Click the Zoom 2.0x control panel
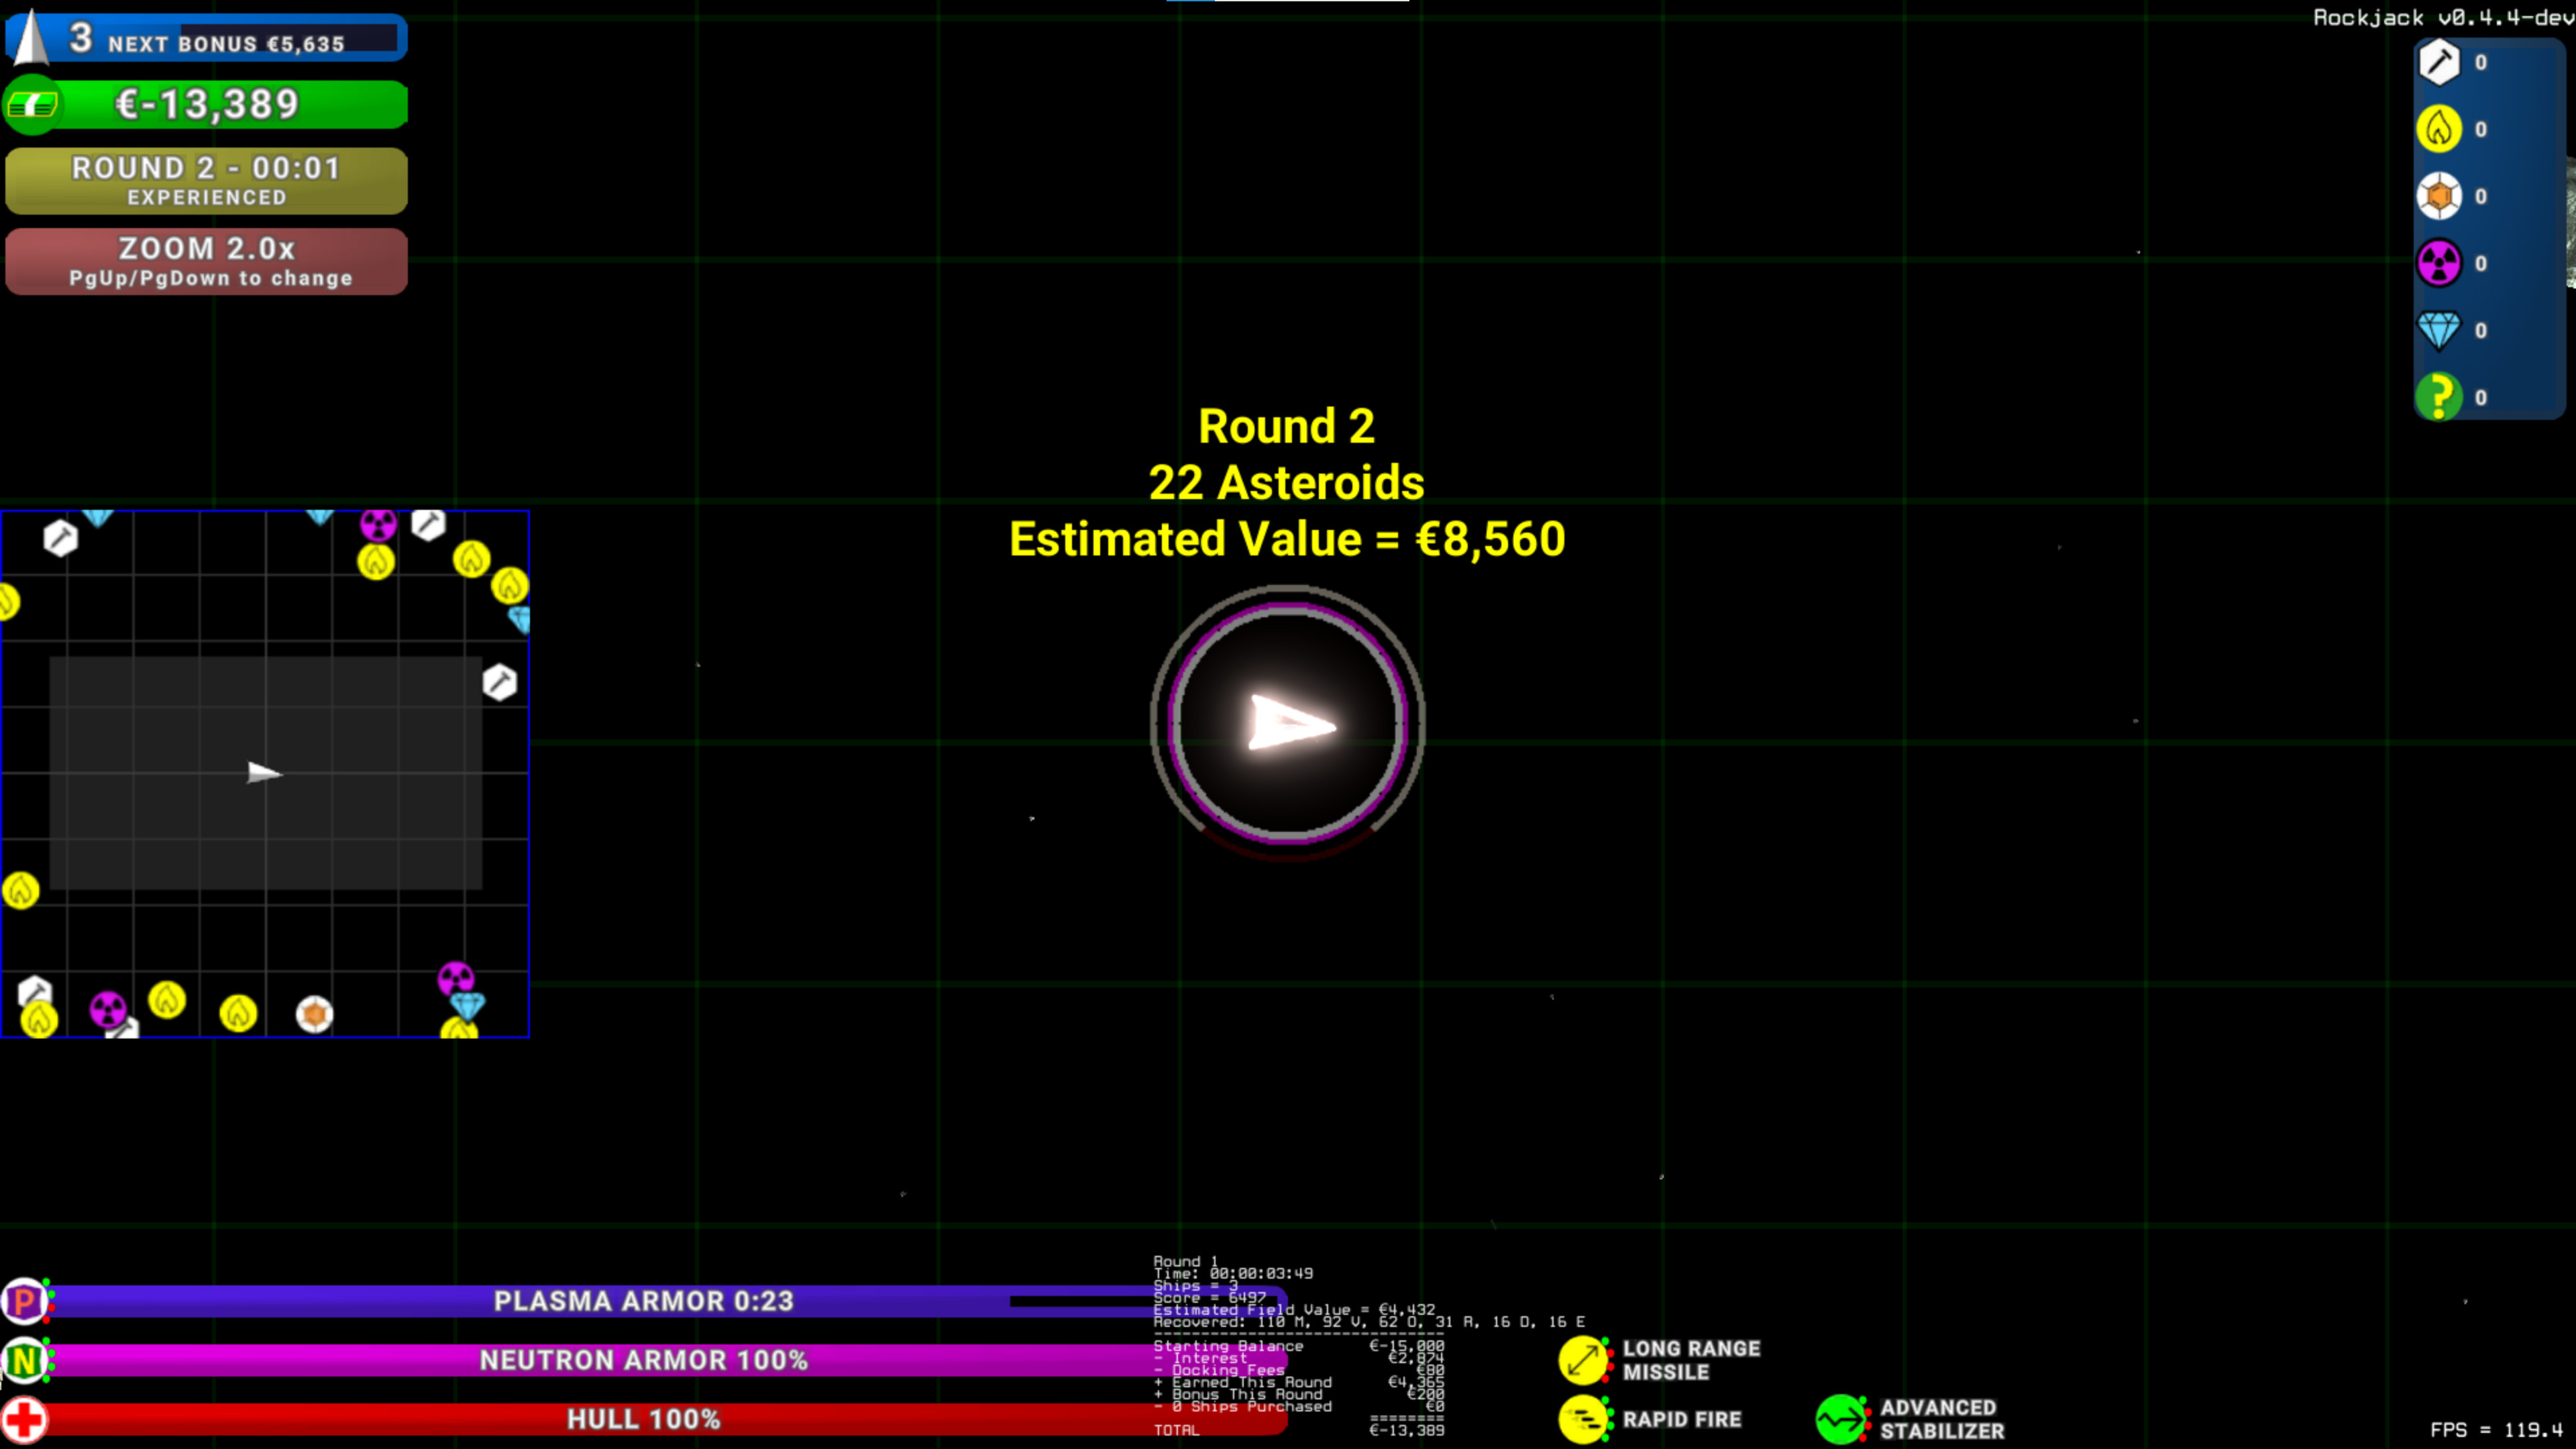2576x1449 pixels. [x=206, y=260]
